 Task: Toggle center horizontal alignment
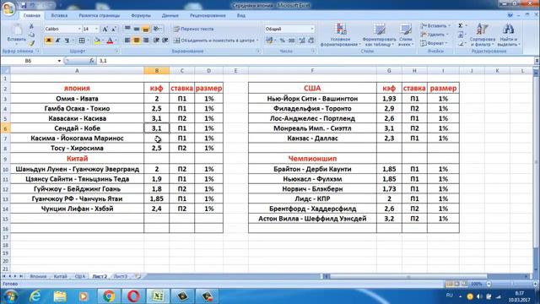click(137, 41)
